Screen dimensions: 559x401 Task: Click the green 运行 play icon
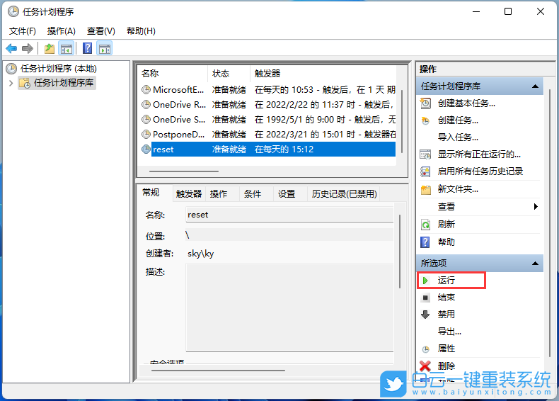pos(425,281)
